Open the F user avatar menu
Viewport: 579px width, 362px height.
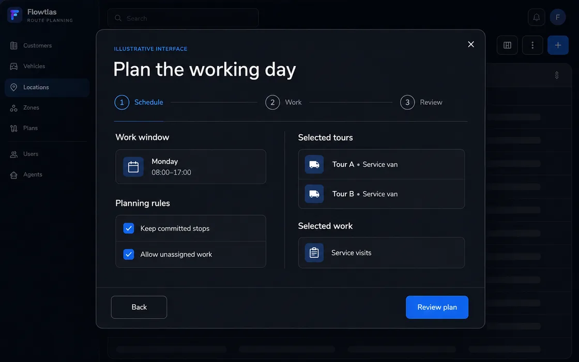pyautogui.click(x=558, y=18)
